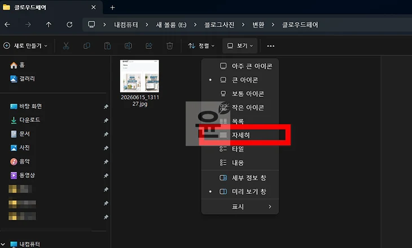Image resolution: width=412 pixels, height=248 pixels.
Task: Click the computer monitor icon in address bar
Action: pyautogui.click(x=91, y=24)
